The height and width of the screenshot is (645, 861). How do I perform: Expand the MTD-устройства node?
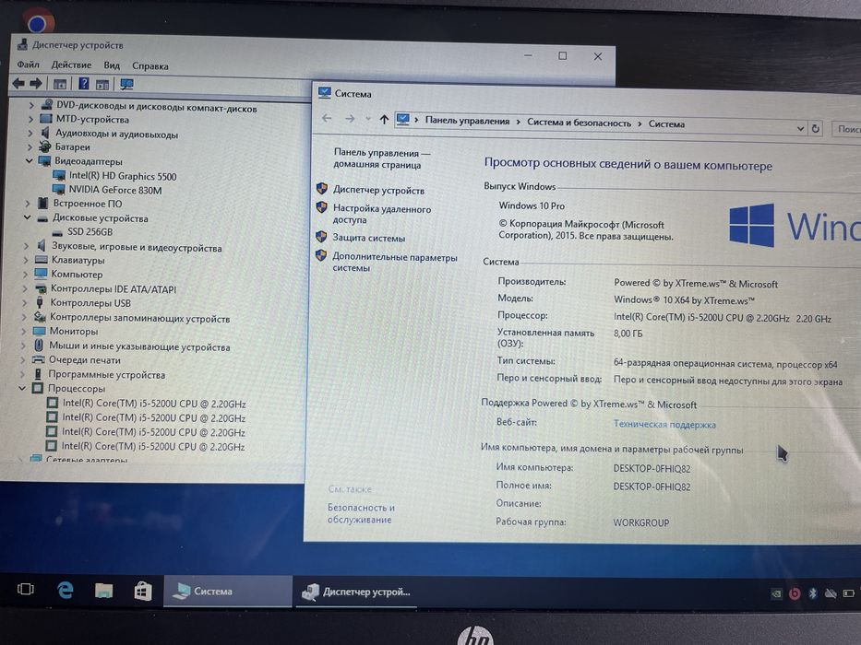click(30, 119)
